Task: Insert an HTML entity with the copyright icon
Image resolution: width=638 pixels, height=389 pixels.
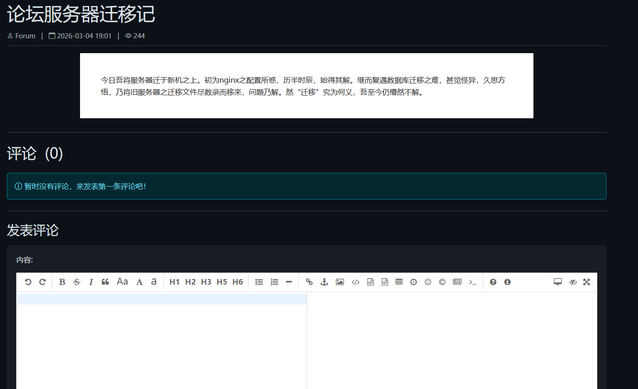Action: pos(442,282)
